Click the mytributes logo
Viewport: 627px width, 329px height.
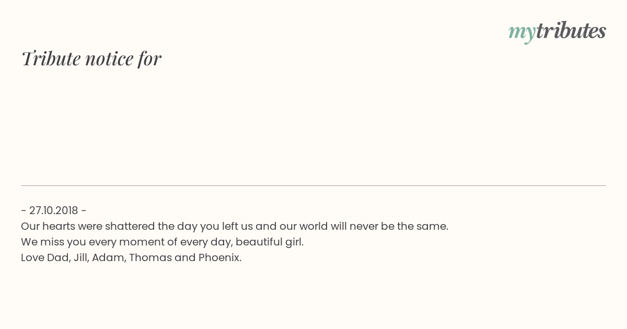[x=557, y=32]
